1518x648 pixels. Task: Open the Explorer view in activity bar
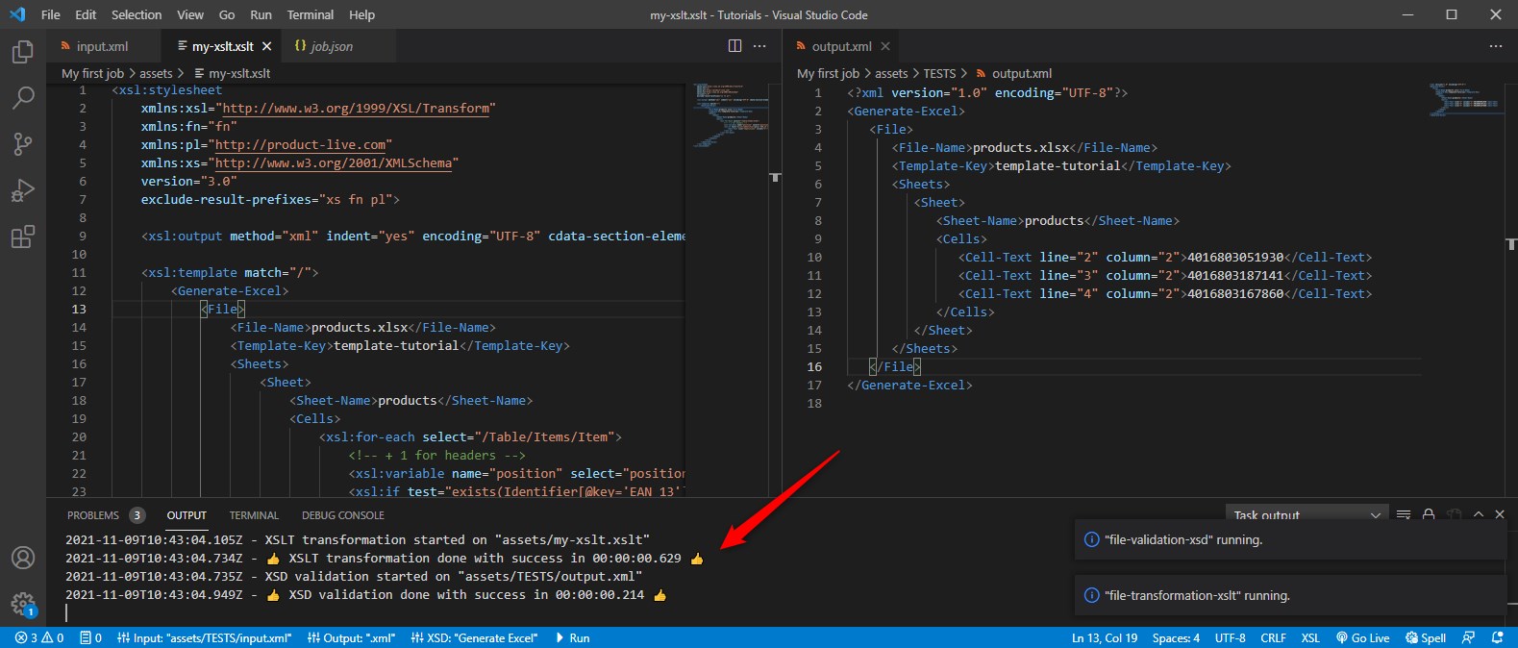point(23,51)
